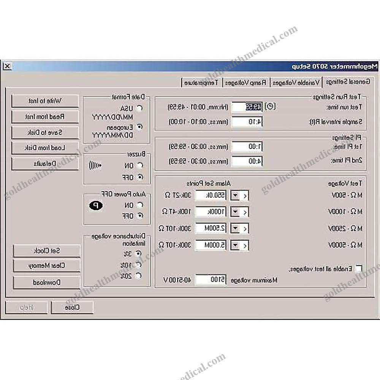Edit the 1000k alarm set point field
The height and width of the screenshot is (380, 380).
[211, 212]
